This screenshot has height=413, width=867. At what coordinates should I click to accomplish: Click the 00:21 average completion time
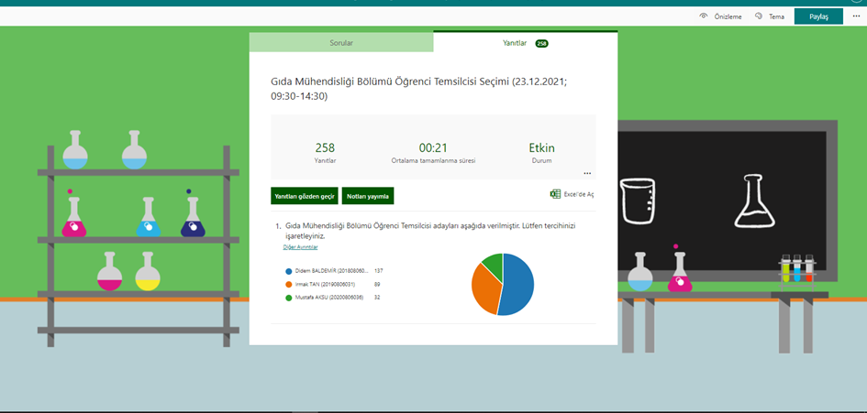[433, 148]
